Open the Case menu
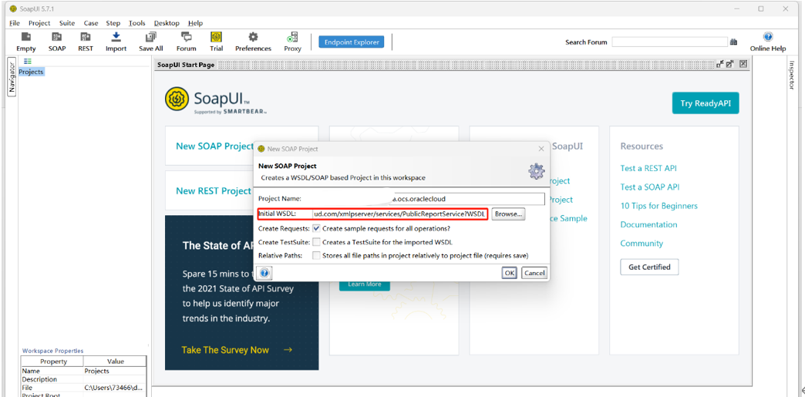805x397 pixels. (x=91, y=23)
